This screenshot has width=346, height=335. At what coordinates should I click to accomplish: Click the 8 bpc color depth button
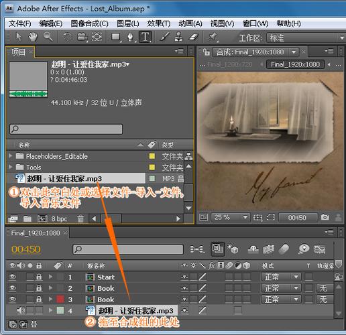coord(59,218)
